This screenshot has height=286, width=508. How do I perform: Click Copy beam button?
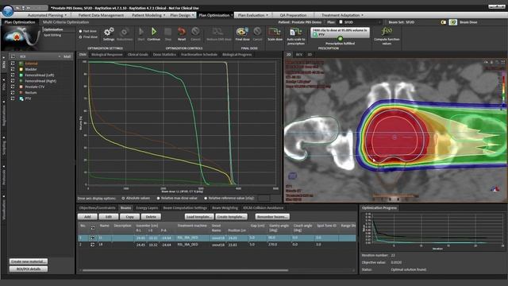click(x=129, y=217)
